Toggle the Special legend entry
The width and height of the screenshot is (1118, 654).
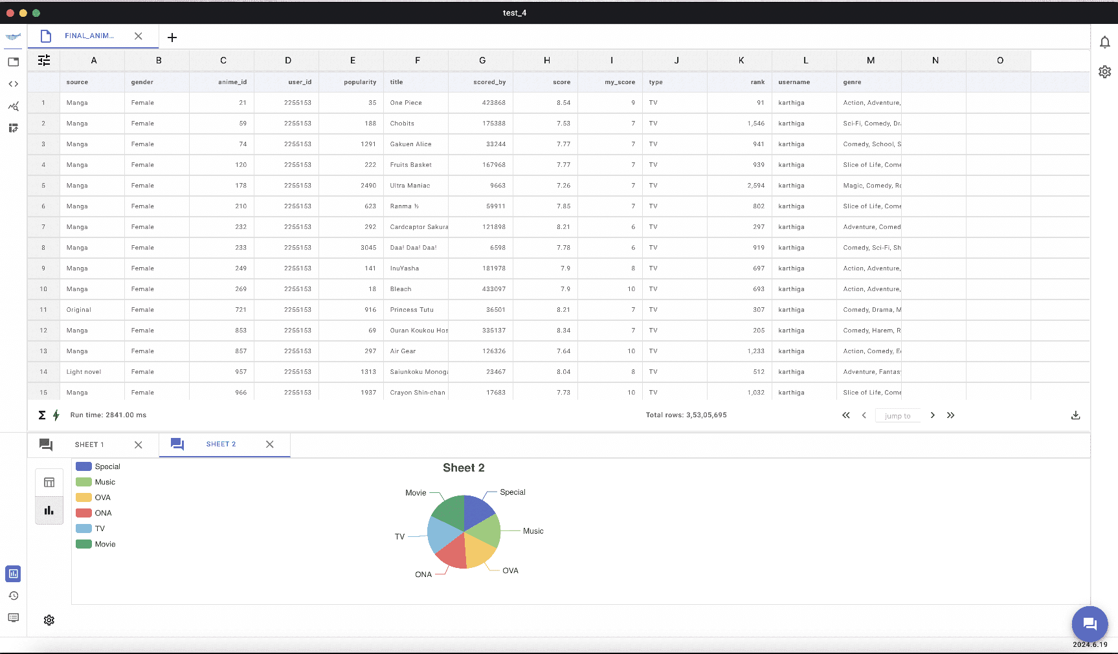coord(98,466)
